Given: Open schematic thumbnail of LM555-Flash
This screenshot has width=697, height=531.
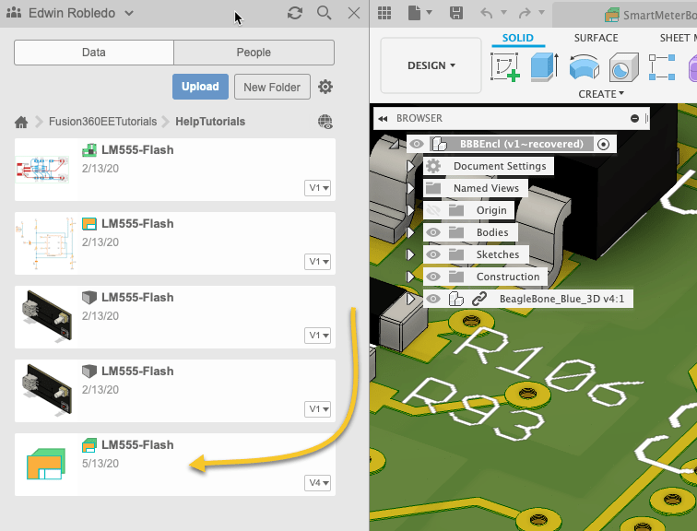Looking at the screenshot, I should point(45,243).
